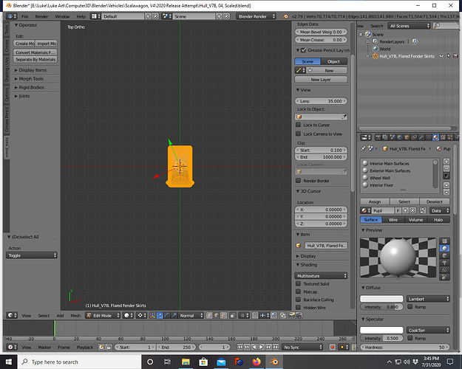Open the Material properties sphere tab
The image size is (462, 369).
(x=435, y=137)
